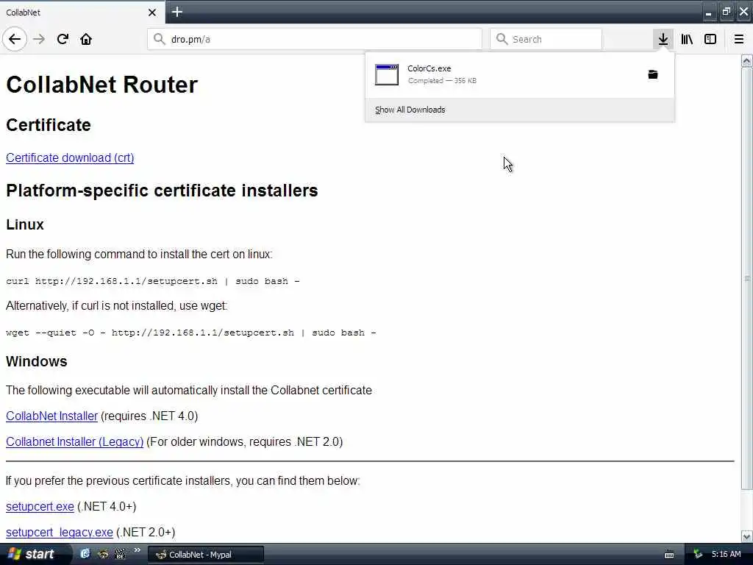Click the vertical scrollbar thumb
753x565 pixels.
[x=746, y=279]
